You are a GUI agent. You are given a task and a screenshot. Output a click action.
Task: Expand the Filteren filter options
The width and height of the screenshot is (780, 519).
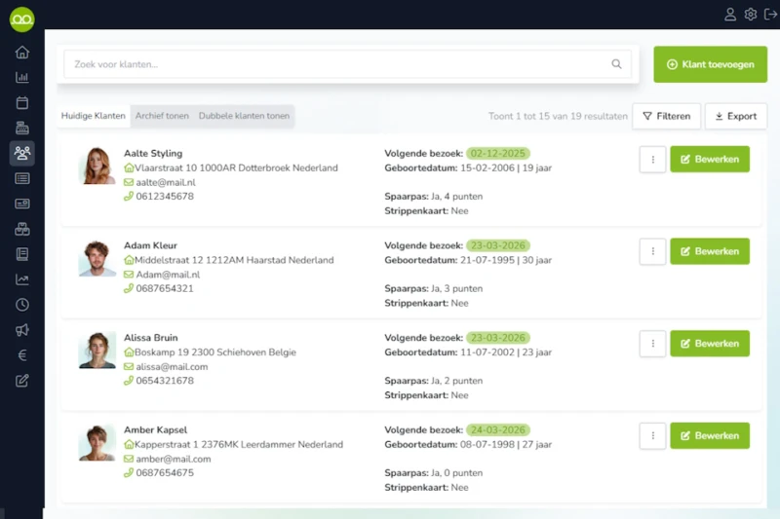click(x=666, y=116)
